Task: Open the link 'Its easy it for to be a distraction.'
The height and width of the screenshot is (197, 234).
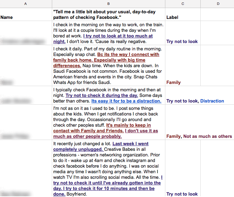Action: click(x=126, y=101)
